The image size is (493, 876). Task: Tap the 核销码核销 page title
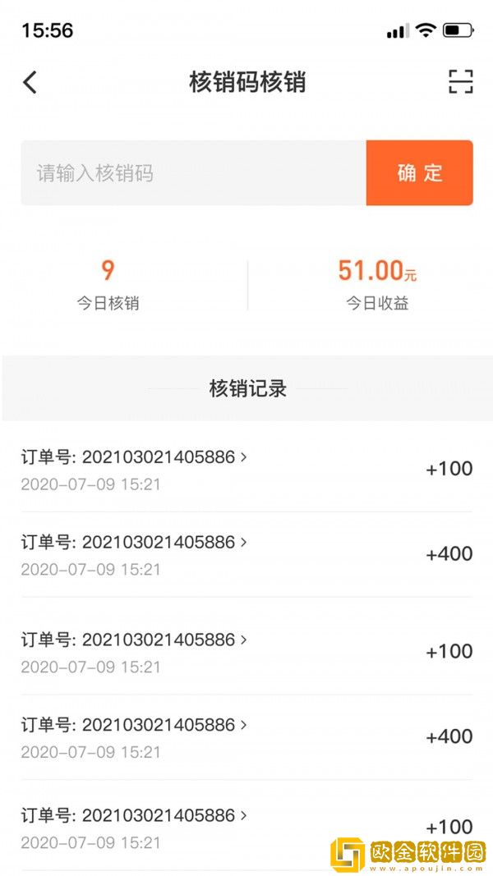(x=246, y=82)
